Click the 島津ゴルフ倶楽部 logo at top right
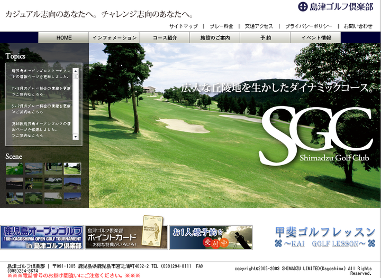Image resolution: width=381 pixels, height=278 pixels. [335, 6]
